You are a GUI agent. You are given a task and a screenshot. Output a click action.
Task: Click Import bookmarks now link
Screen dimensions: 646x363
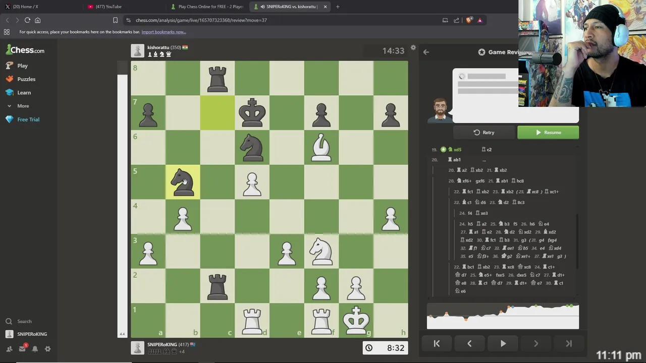[164, 32]
